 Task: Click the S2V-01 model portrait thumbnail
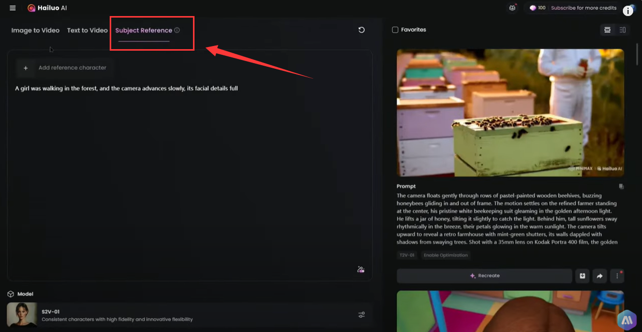[x=22, y=314]
